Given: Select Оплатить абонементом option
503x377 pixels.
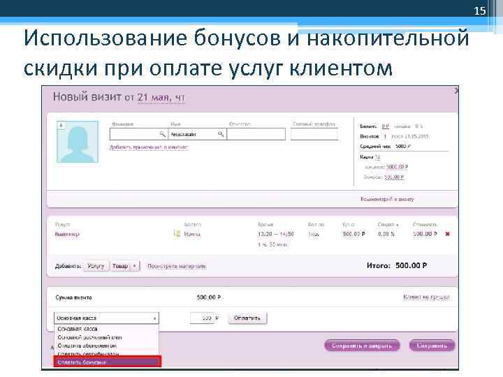Looking at the screenshot, I should pyautogui.click(x=87, y=346).
